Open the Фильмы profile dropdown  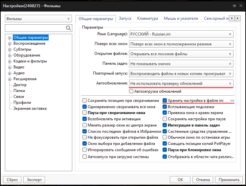pyautogui.click(x=39, y=19)
